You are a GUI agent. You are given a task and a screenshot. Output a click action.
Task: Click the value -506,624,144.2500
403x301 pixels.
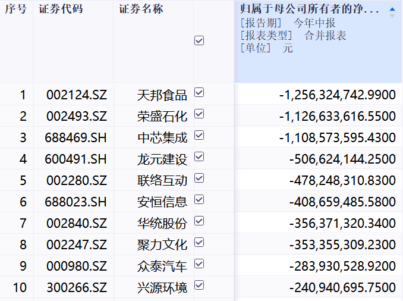point(342,159)
